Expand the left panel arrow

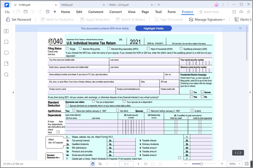click(13, 93)
